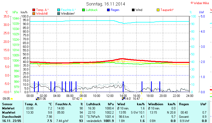This screenshot has height=123, width=212.
Task: Select the Windböen table column header
Action: pos(155,104)
